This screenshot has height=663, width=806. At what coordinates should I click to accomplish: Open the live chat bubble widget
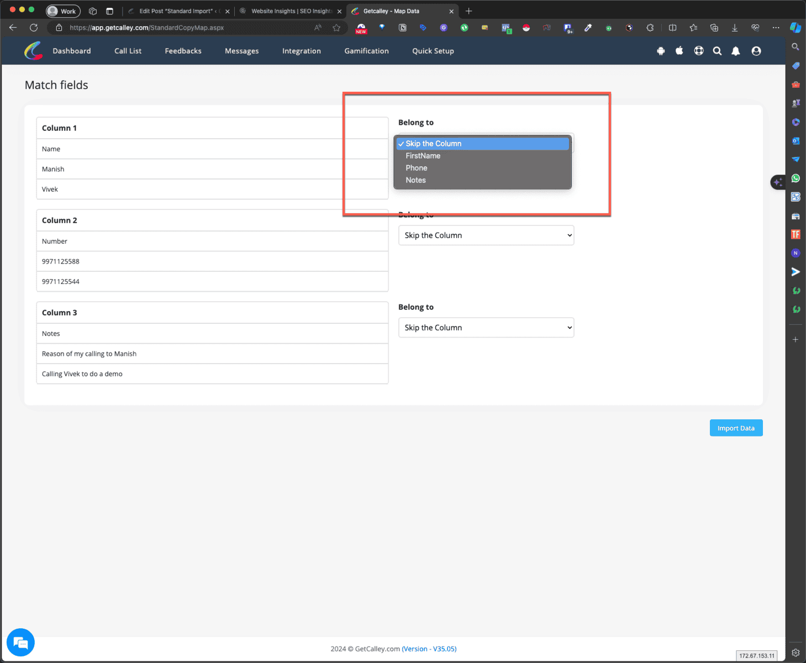20,642
